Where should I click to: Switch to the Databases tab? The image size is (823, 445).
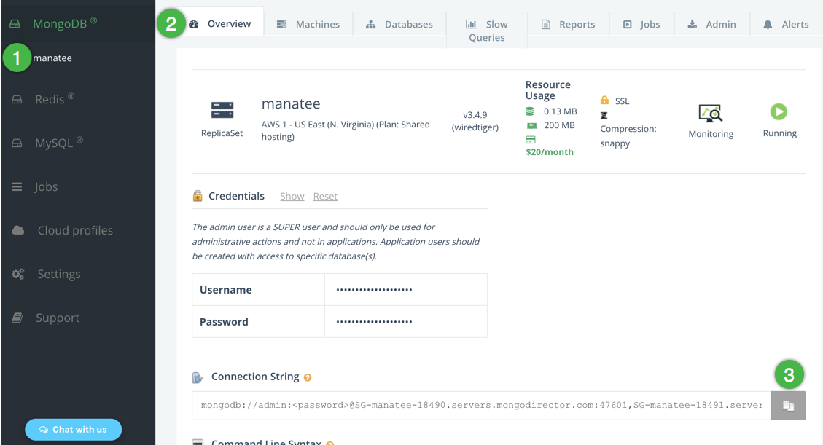pos(399,24)
